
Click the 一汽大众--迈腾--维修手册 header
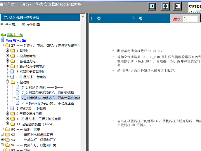(40, 17)
